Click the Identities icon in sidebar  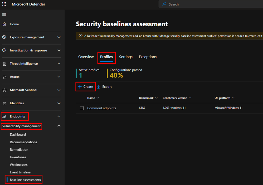pyautogui.click(x=4, y=103)
